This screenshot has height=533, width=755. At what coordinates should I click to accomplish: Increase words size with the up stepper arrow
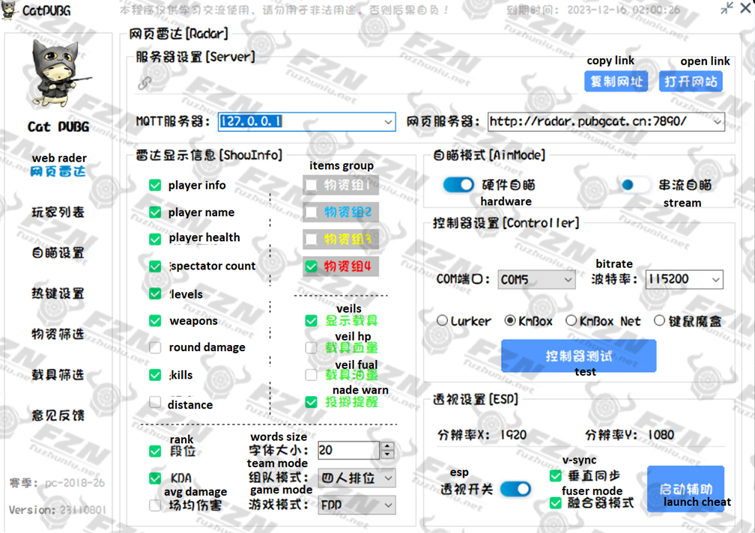coord(387,446)
